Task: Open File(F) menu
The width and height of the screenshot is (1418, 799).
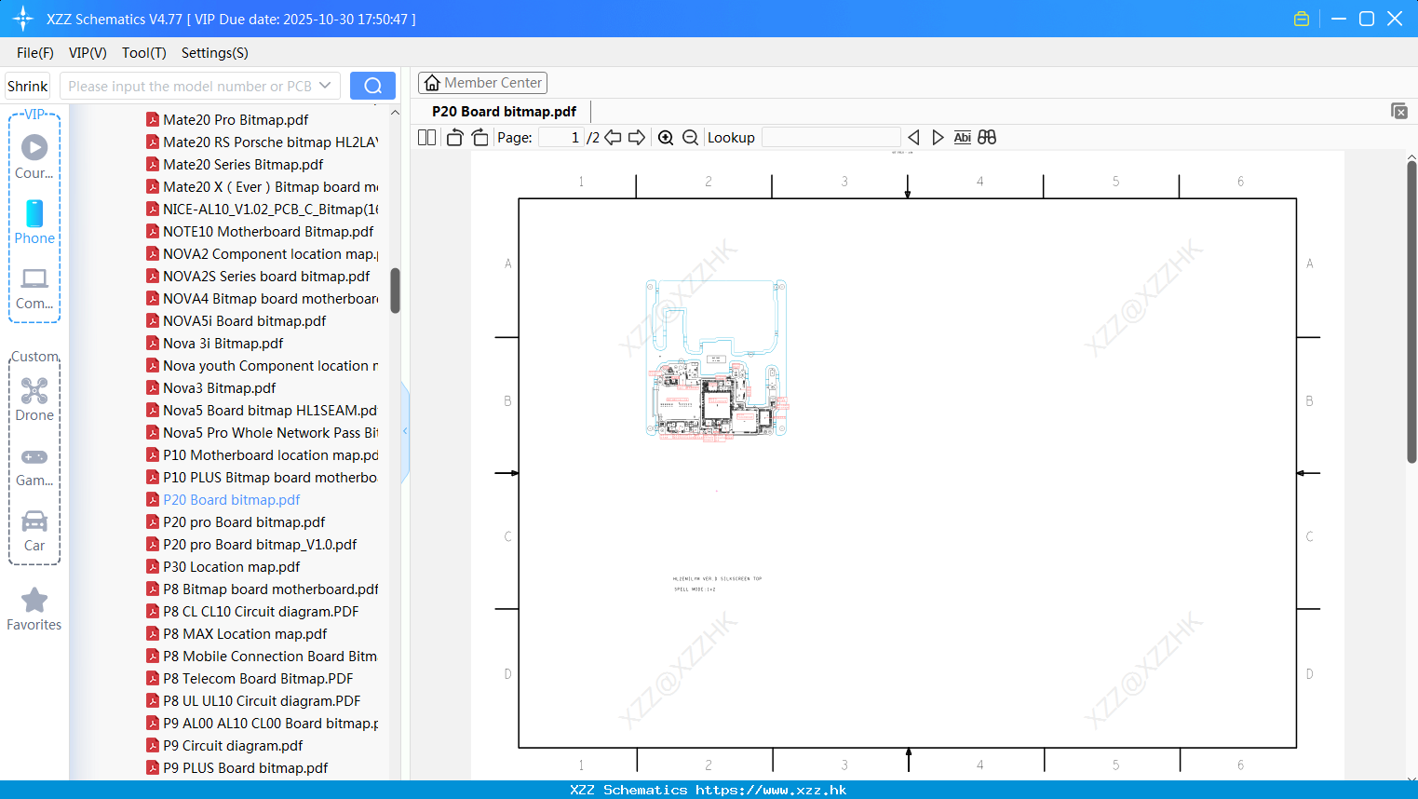Action: click(35, 53)
